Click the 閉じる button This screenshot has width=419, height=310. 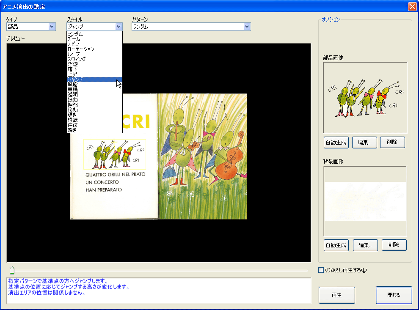click(x=394, y=295)
